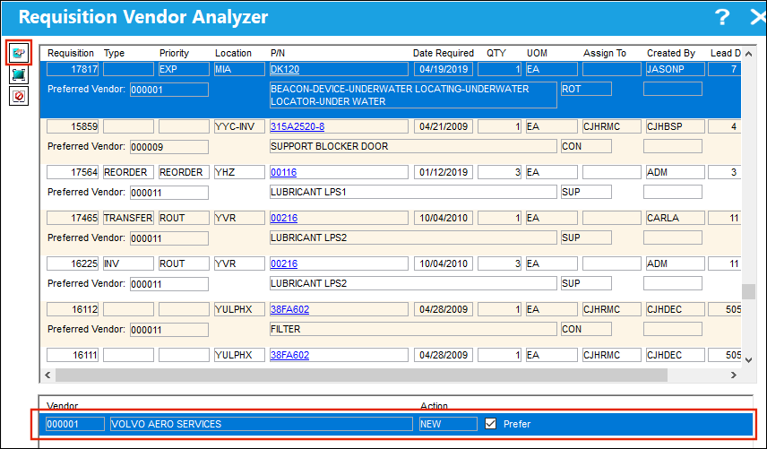Click the teal rectangle select-all icon
The width and height of the screenshot is (767, 449).
19,74
